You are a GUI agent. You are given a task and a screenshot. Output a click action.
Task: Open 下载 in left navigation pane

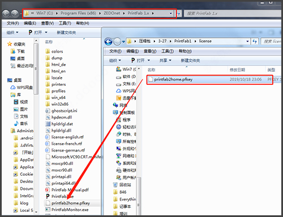pyautogui.click(x=18, y=51)
